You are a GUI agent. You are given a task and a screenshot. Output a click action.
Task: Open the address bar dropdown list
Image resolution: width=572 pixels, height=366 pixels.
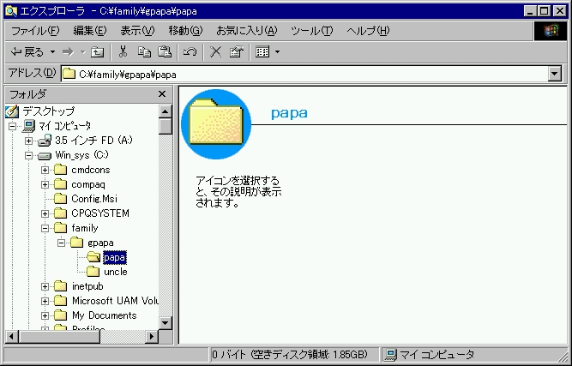[554, 74]
